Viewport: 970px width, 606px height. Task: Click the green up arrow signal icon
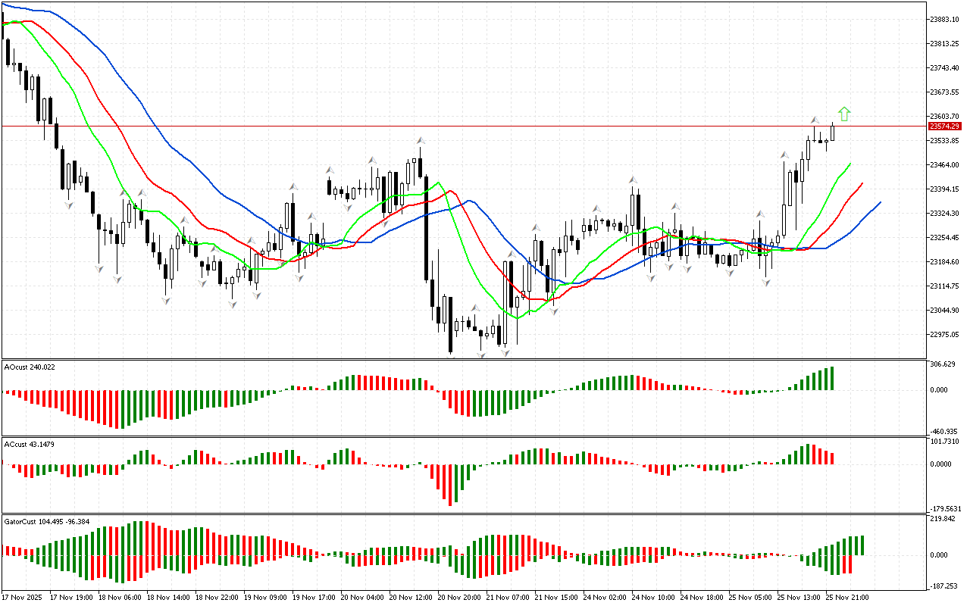tap(844, 114)
